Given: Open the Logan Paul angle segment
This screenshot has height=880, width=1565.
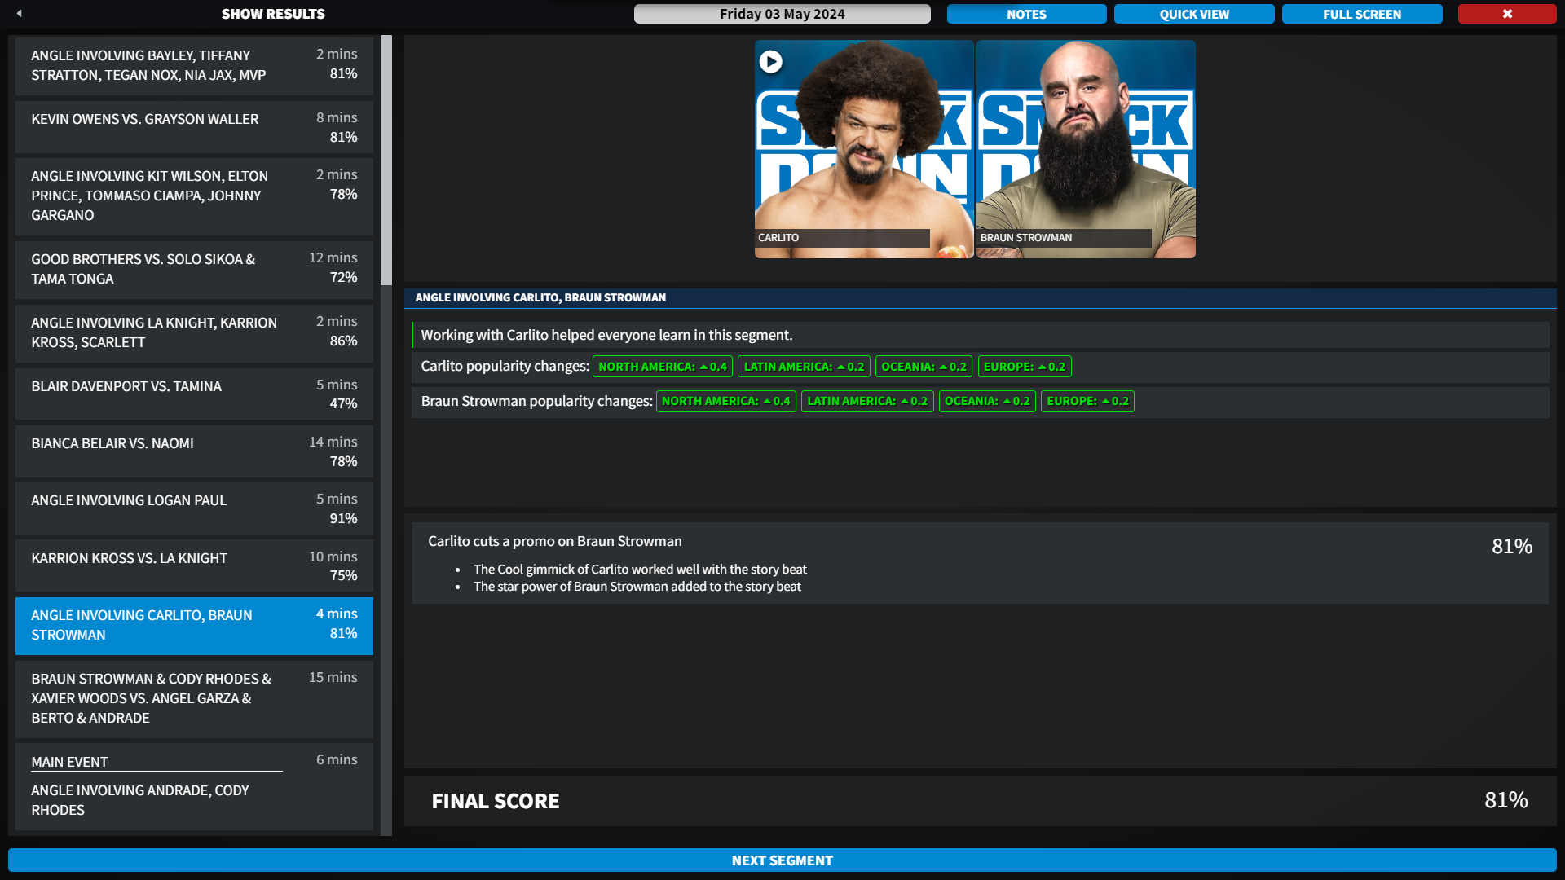Looking at the screenshot, I should click(x=194, y=508).
